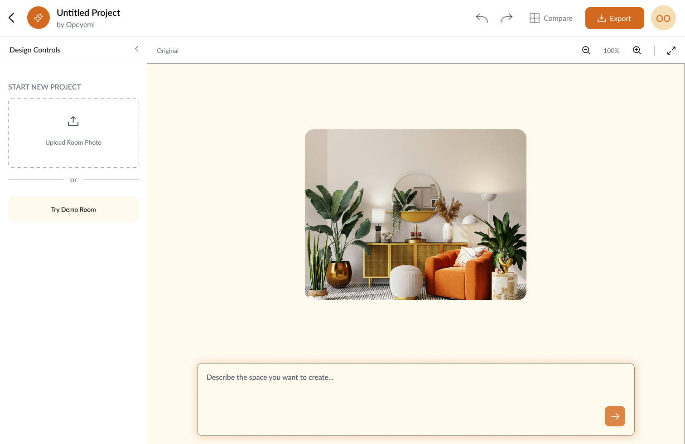685x444 pixels.
Task: Zoom in on the canvas
Action: tap(637, 50)
